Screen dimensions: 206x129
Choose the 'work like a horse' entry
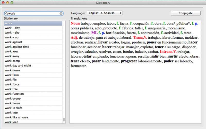point(33,117)
